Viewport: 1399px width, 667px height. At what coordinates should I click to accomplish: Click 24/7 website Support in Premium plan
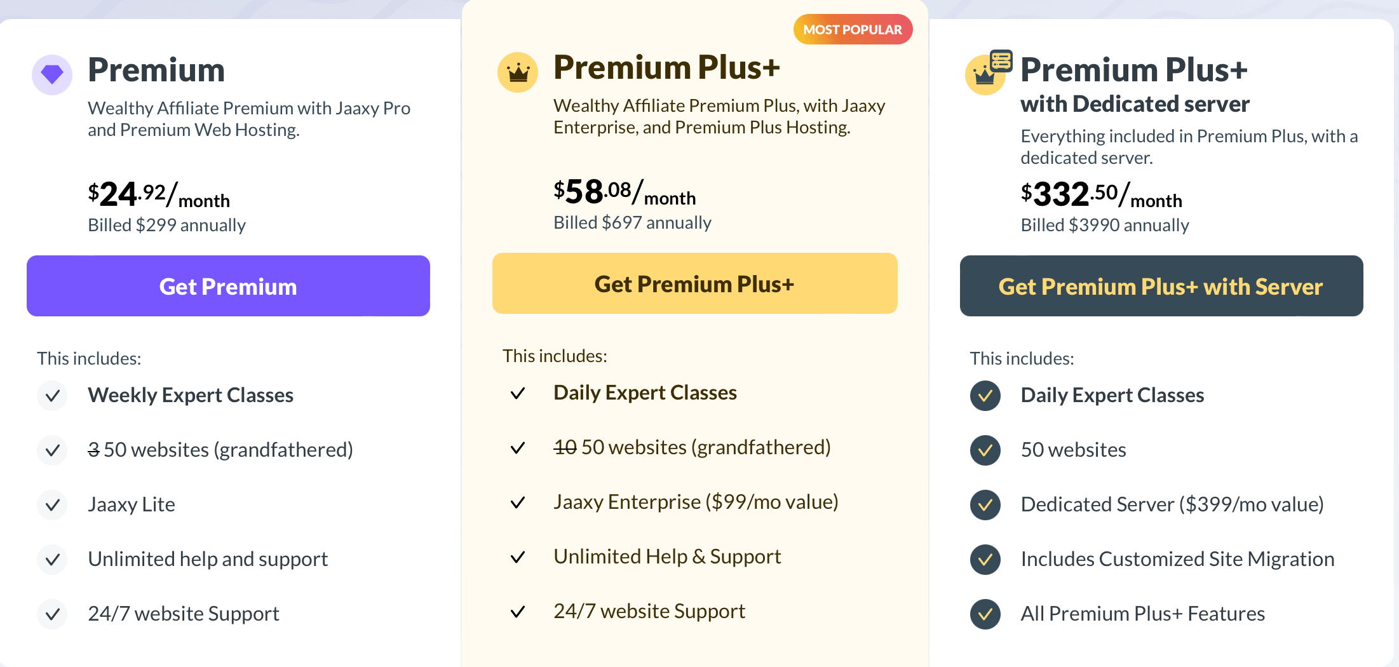[x=183, y=614]
